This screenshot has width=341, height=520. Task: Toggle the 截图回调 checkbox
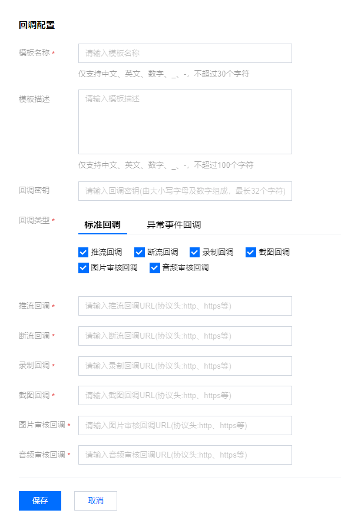(x=251, y=253)
